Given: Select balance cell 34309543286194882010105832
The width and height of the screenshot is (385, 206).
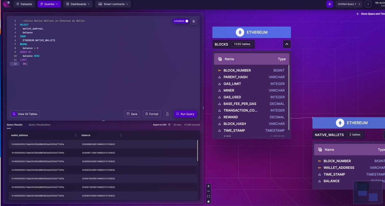Looking at the screenshot, I should (98, 161).
